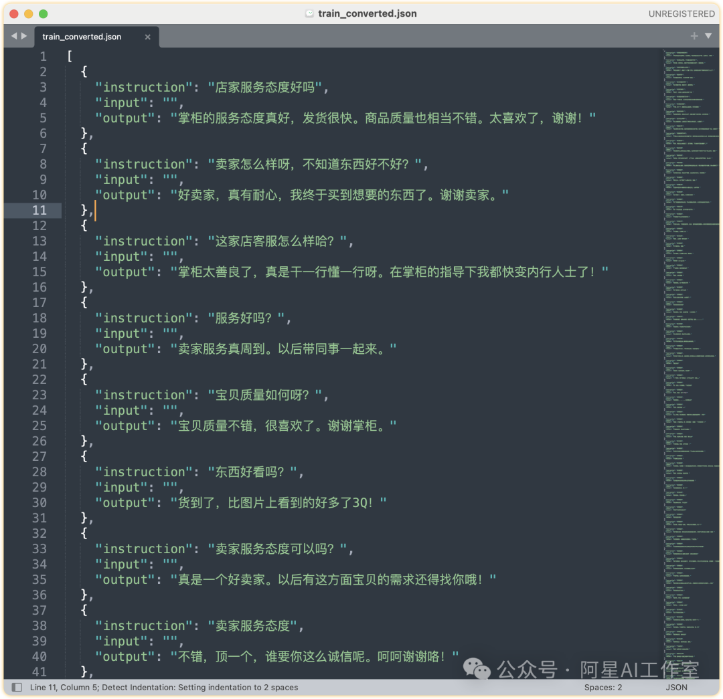Close the train_converted.json tab
The image size is (723, 699).
point(147,37)
